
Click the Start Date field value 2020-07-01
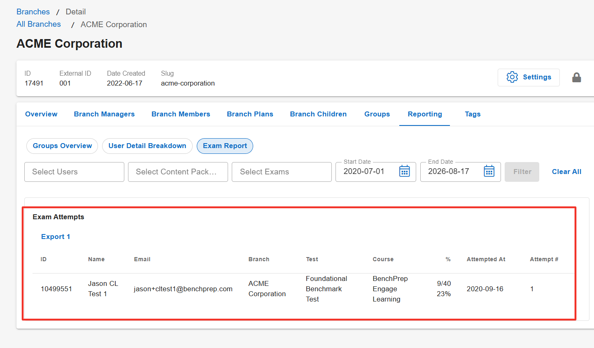point(364,171)
